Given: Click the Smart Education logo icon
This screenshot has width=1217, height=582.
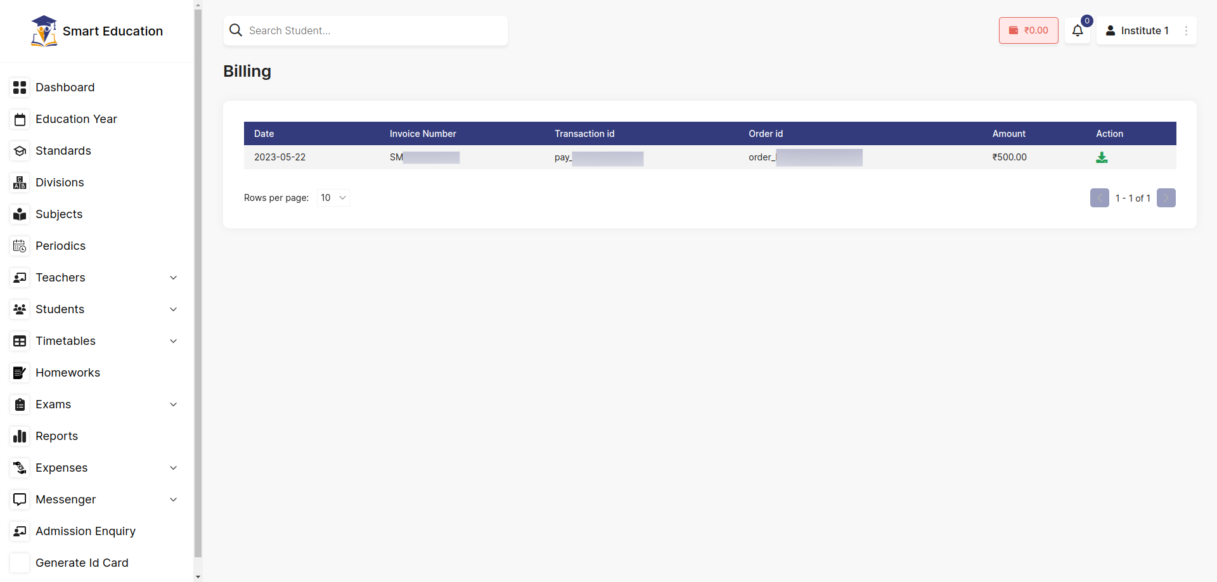Looking at the screenshot, I should (x=44, y=31).
